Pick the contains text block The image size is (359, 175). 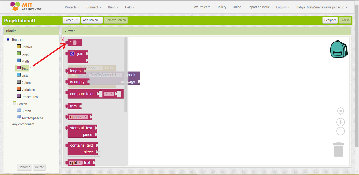click(82, 148)
